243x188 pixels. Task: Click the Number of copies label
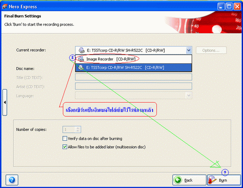click(31, 130)
